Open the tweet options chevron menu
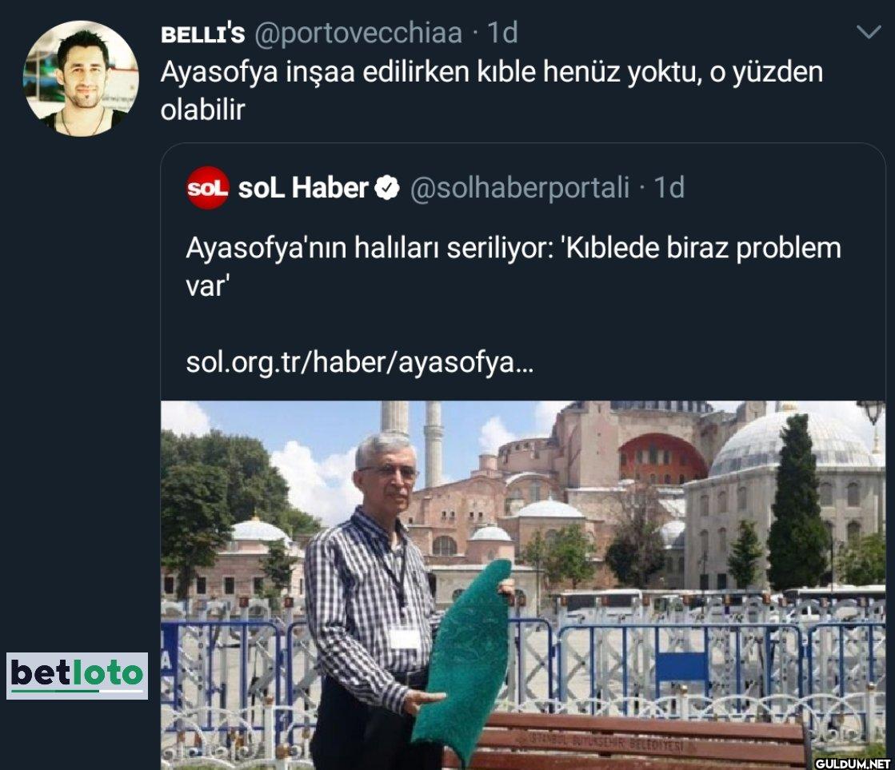 [x=869, y=31]
